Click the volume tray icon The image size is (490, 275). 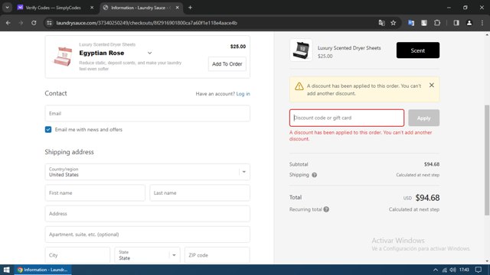tap(452, 270)
